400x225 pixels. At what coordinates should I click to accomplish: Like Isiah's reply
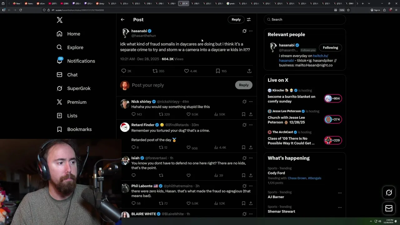pos(188,175)
